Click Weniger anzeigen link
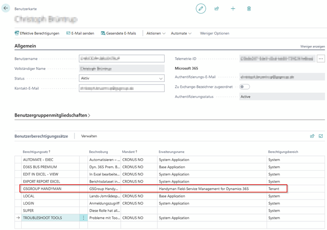The height and width of the screenshot is (230, 327). [313, 46]
